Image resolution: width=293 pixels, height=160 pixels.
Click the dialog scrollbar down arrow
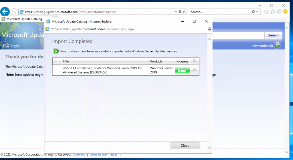coord(209,147)
